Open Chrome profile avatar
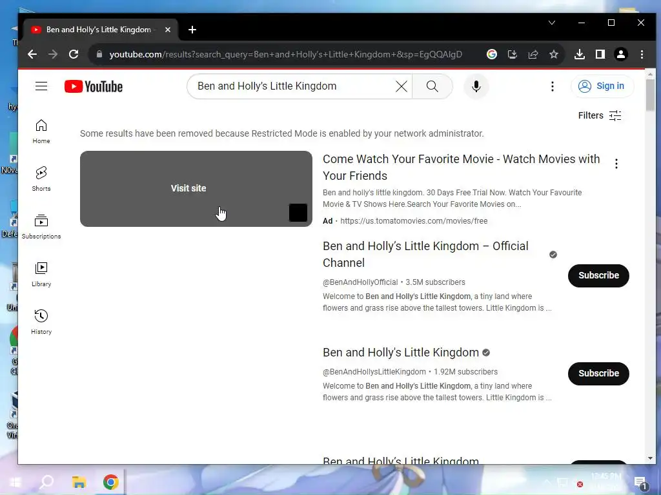 [621, 54]
